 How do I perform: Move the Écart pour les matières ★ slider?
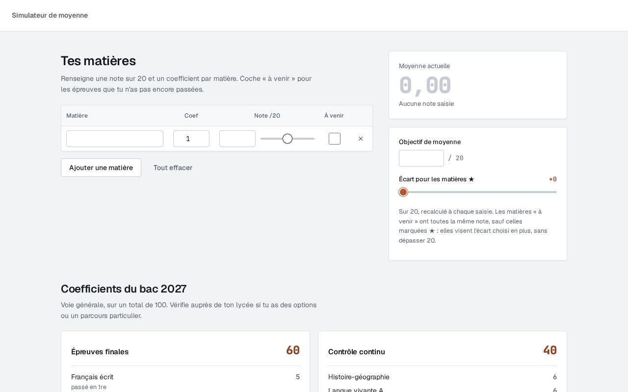click(478, 192)
